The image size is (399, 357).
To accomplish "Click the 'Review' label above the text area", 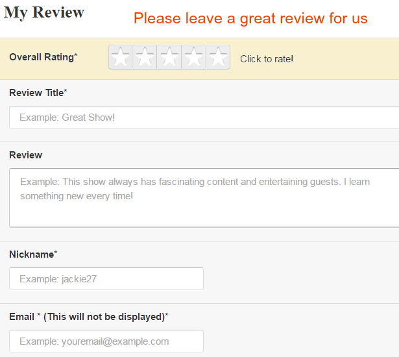I will click(x=26, y=155).
